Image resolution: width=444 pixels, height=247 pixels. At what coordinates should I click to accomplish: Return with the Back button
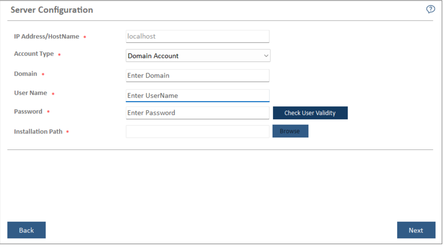click(x=27, y=230)
